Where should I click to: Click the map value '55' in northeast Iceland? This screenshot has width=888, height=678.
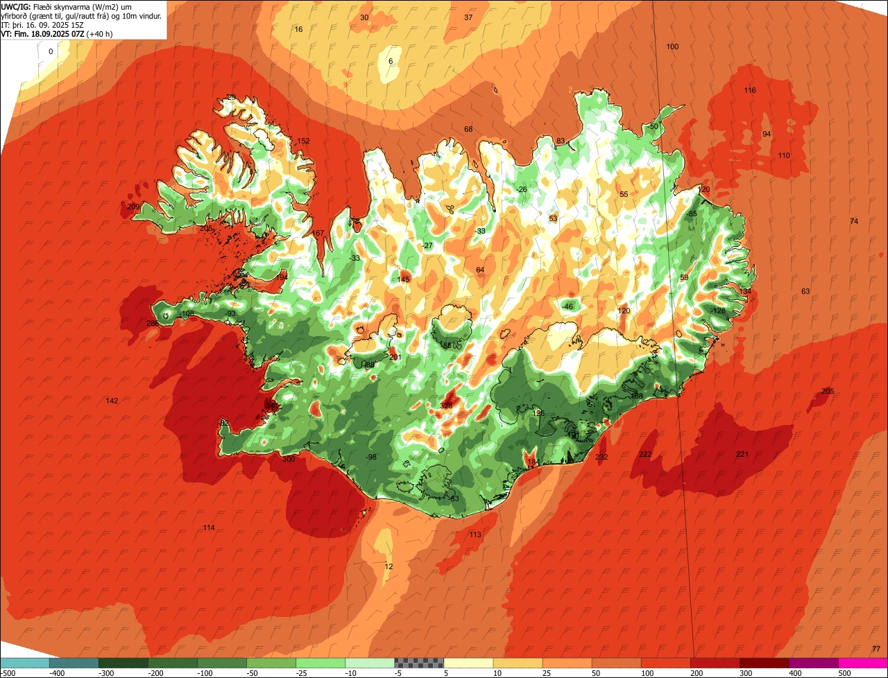point(624,194)
